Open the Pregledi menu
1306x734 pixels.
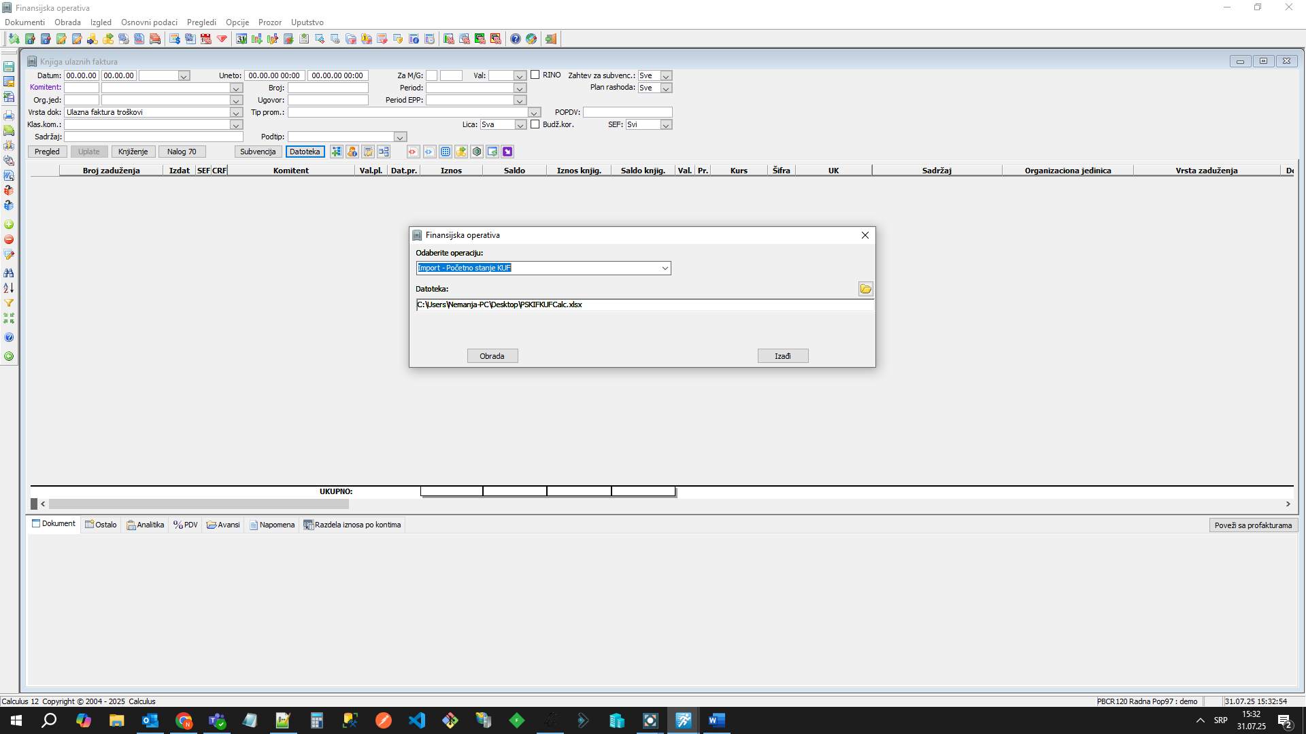201,22
